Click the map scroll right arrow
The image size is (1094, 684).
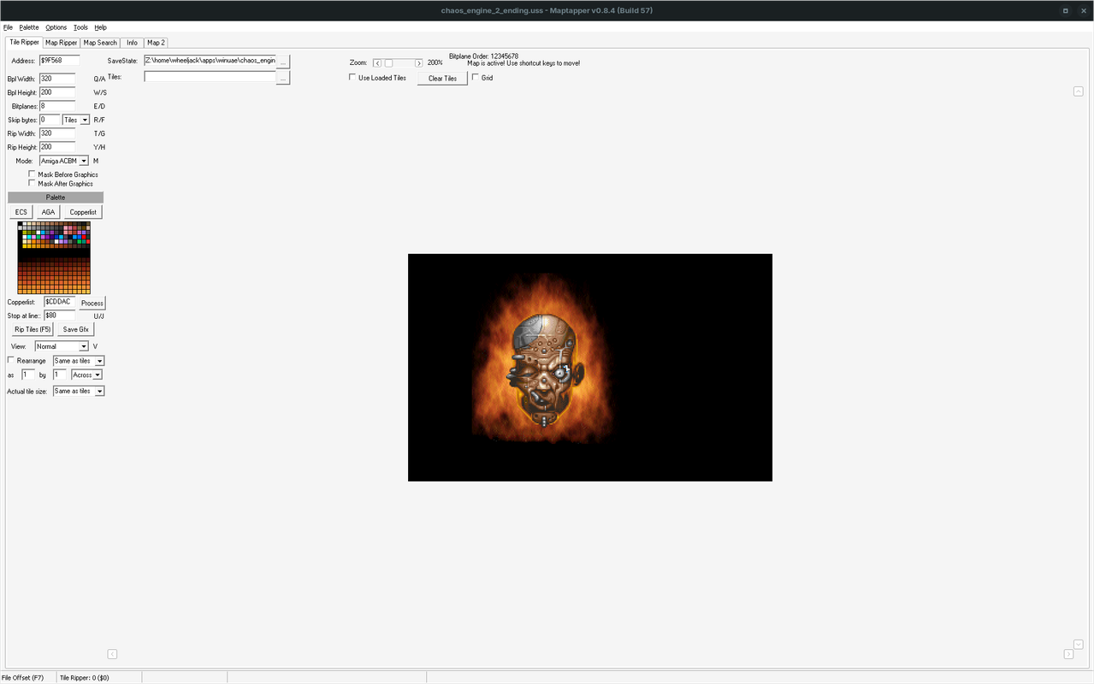pyautogui.click(x=1068, y=654)
